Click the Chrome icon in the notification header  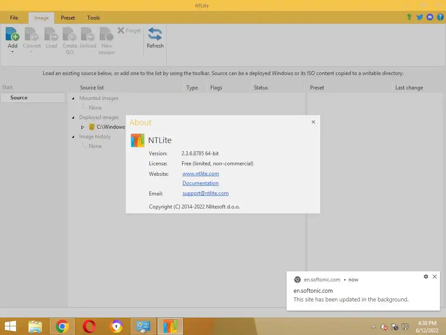(297, 280)
